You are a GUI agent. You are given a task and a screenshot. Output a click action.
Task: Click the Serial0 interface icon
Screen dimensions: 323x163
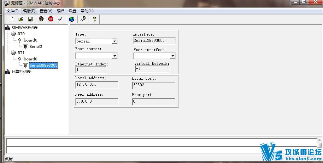point(26,47)
